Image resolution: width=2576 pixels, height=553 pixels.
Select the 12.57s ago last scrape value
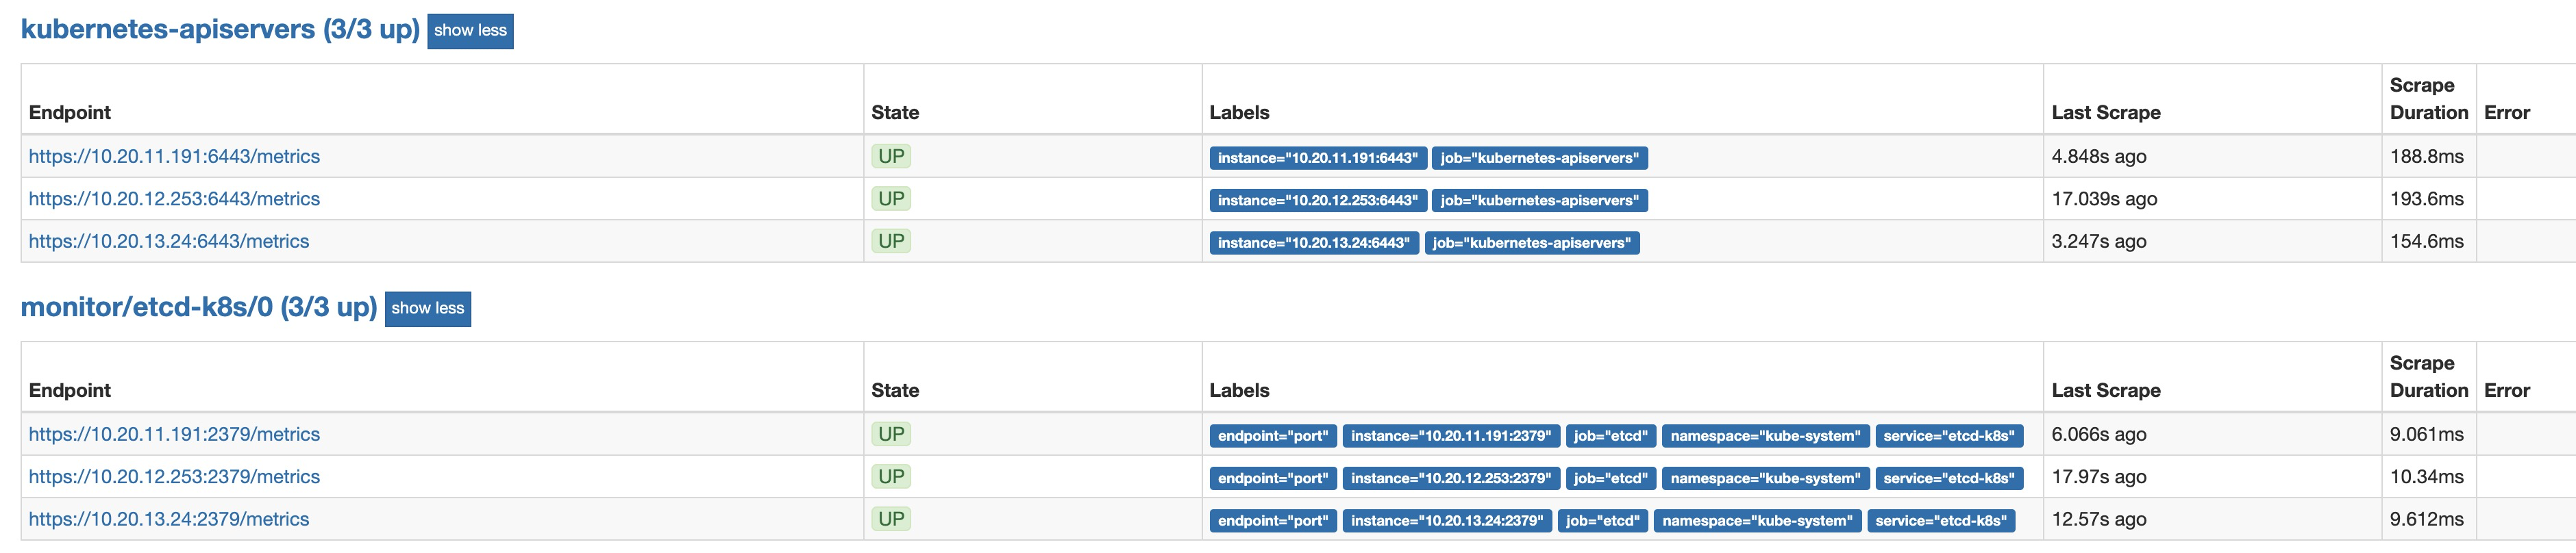(2099, 519)
